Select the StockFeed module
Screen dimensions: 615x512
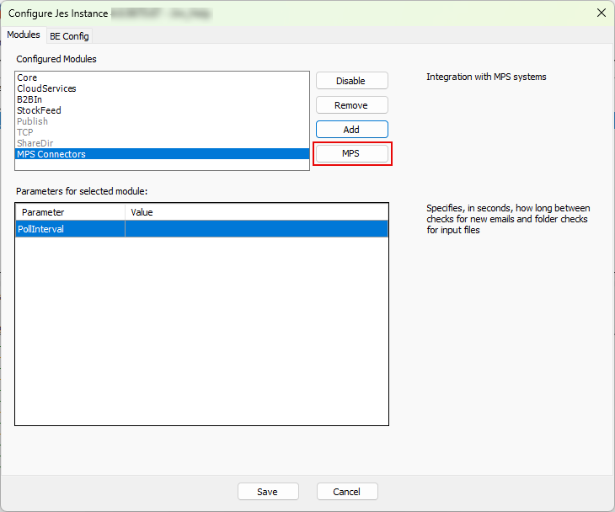(x=162, y=110)
